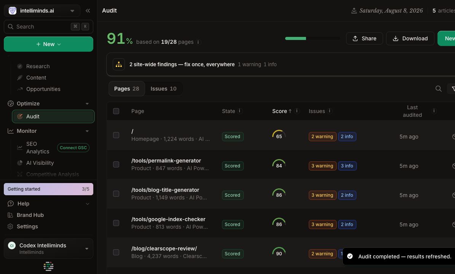The height and width of the screenshot is (274, 455).
Task: Click the Download button
Action: tap(410, 38)
